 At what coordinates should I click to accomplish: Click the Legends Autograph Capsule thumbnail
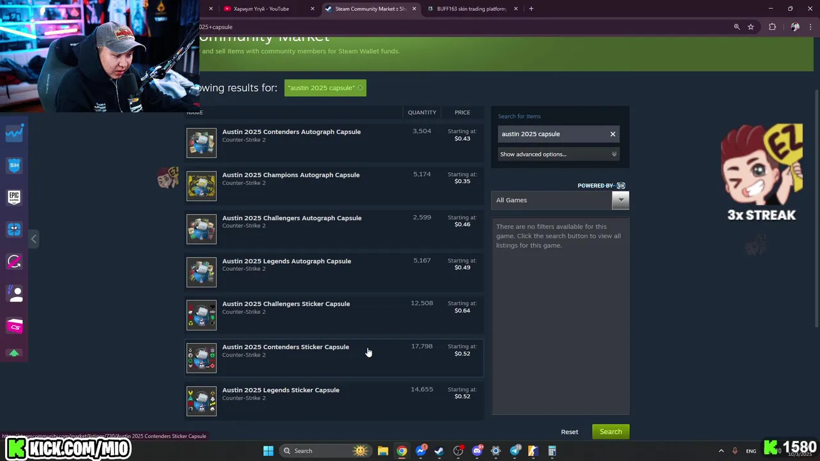202,272
